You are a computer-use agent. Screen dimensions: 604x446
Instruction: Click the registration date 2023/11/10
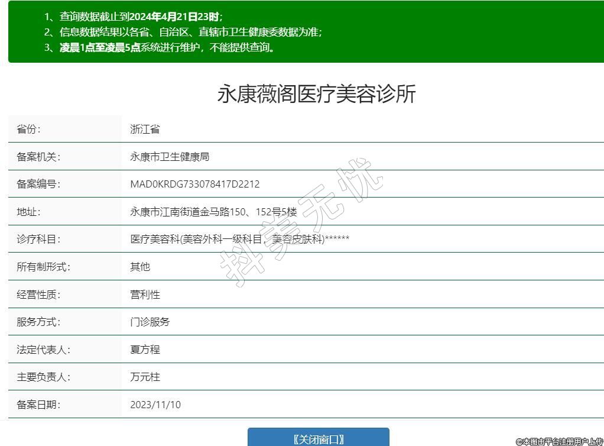coord(155,405)
